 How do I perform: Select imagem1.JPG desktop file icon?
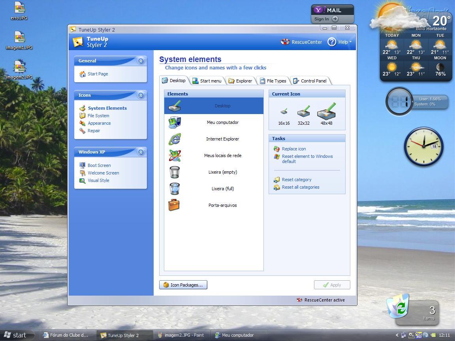click(x=19, y=37)
